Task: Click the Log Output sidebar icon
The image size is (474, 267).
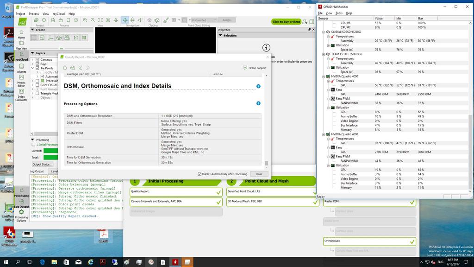Action: pos(21,203)
